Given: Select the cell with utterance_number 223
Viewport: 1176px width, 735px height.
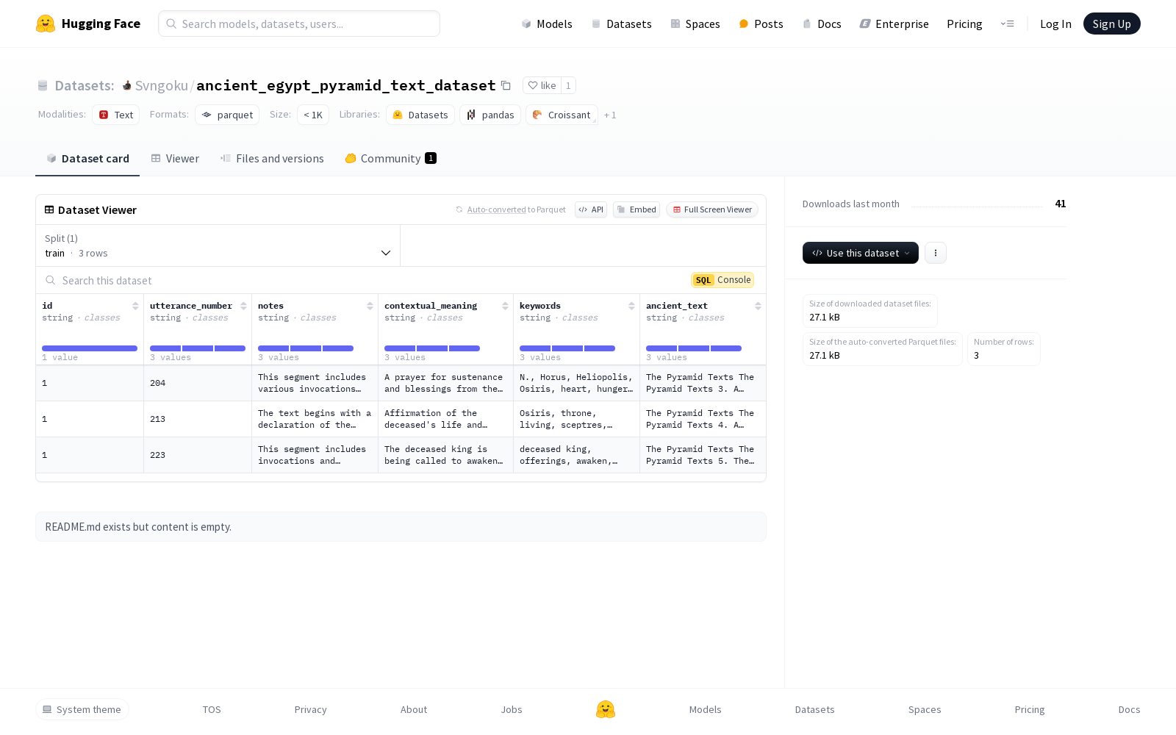Looking at the screenshot, I should (198, 455).
